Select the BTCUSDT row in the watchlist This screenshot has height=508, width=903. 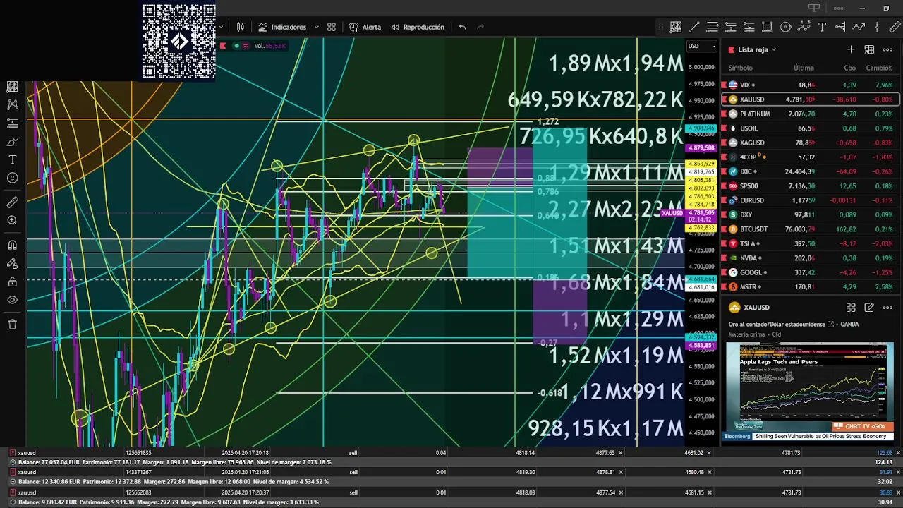(810, 229)
